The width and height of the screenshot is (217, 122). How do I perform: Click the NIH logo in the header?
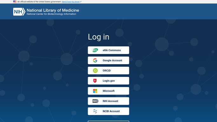tap(19, 12)
